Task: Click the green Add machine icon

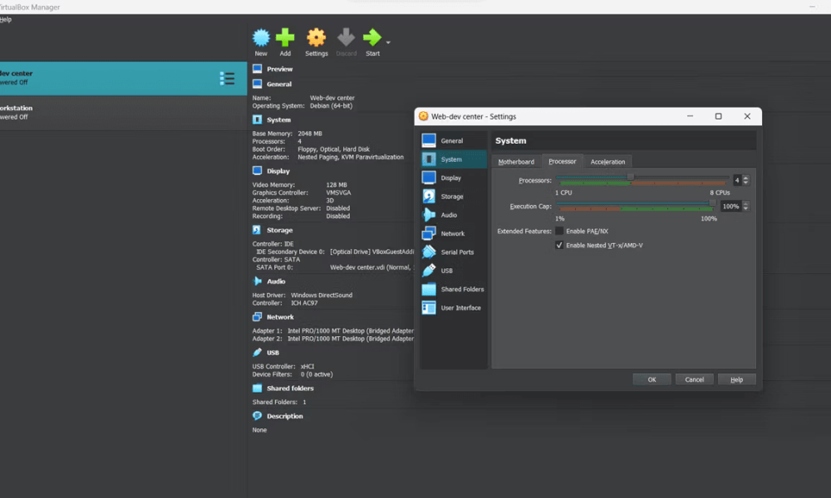Action: click(285, 38)
